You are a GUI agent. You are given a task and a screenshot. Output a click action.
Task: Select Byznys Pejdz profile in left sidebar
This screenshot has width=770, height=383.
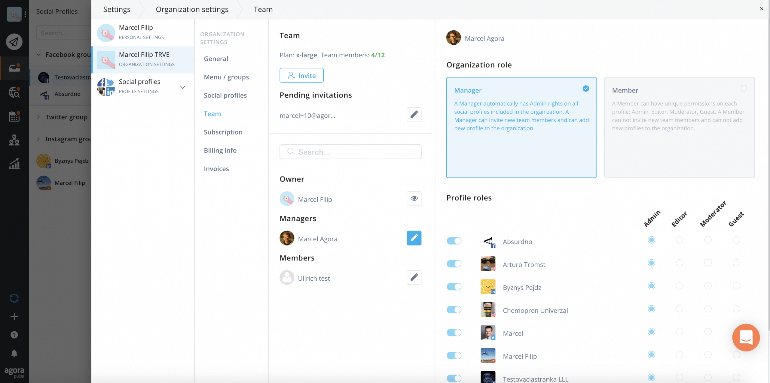coord(63,161)
